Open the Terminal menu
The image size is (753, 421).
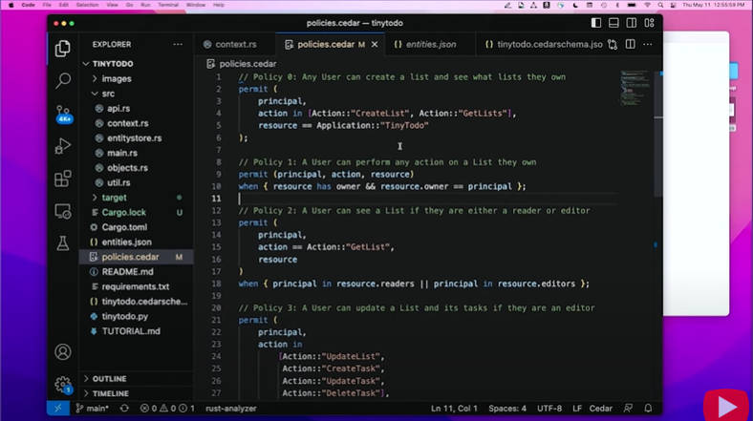tap(168, 5)
